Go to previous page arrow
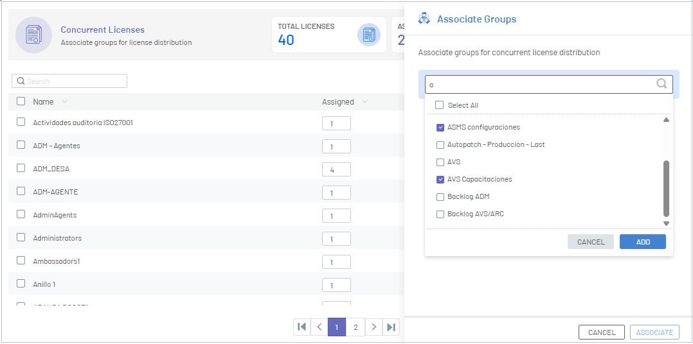This screenshot has height=344, width=693. point(319,327)
